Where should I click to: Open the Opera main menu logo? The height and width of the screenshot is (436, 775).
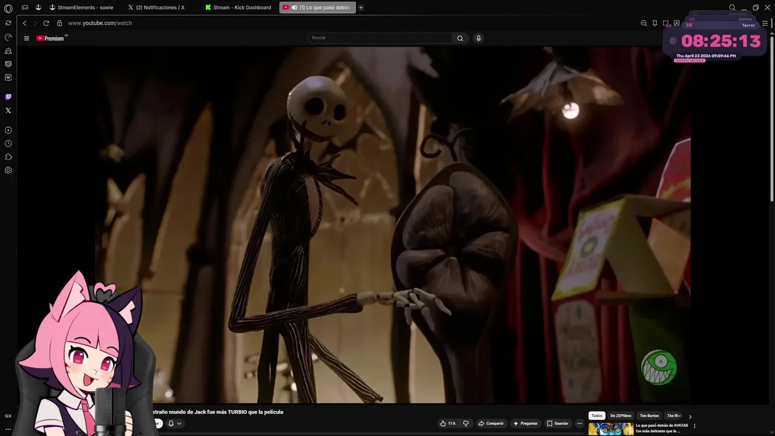click(x=8, y=8)
